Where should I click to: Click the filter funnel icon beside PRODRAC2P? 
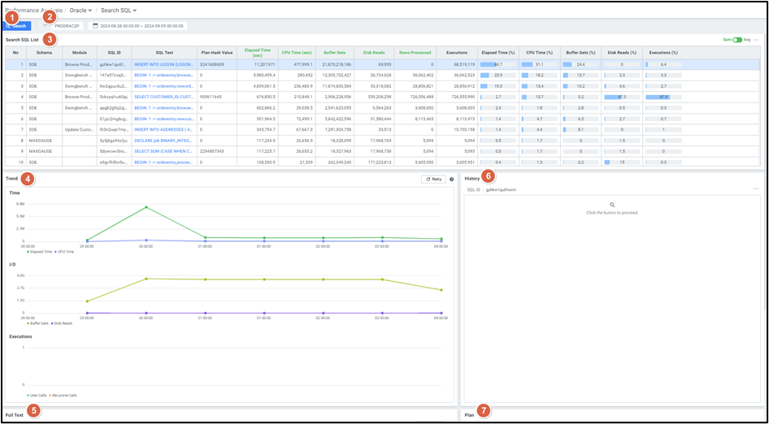click(46, 26)
